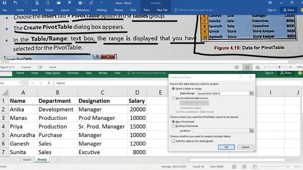Click the Table/Range collapse dialog icon
This screenshot has width=303, height=170.
point(251,93)
